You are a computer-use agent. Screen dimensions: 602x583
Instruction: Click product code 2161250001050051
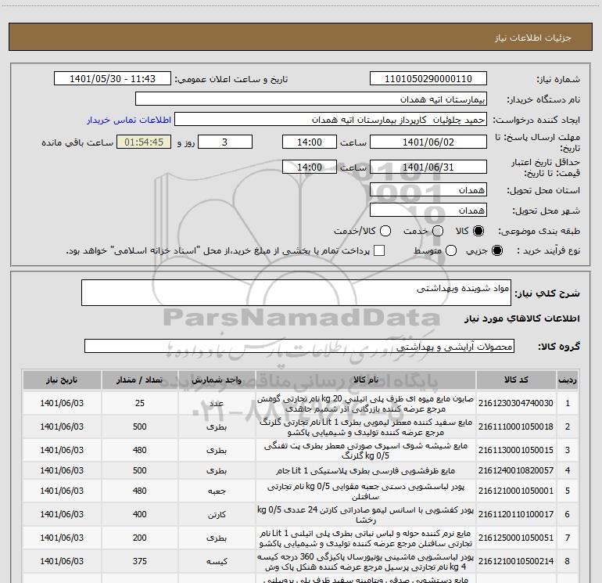(x=516, y=538)
